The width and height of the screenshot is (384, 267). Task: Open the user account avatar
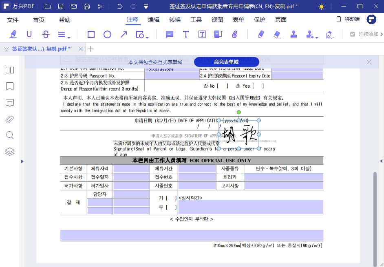371,19
